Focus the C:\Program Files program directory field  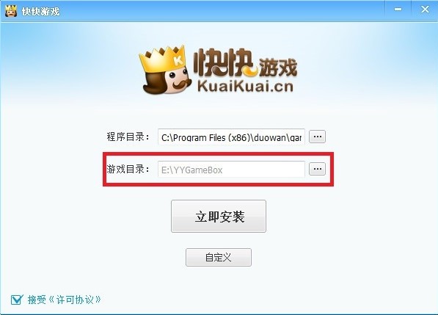pyautogui.click(x=231, y=137)
